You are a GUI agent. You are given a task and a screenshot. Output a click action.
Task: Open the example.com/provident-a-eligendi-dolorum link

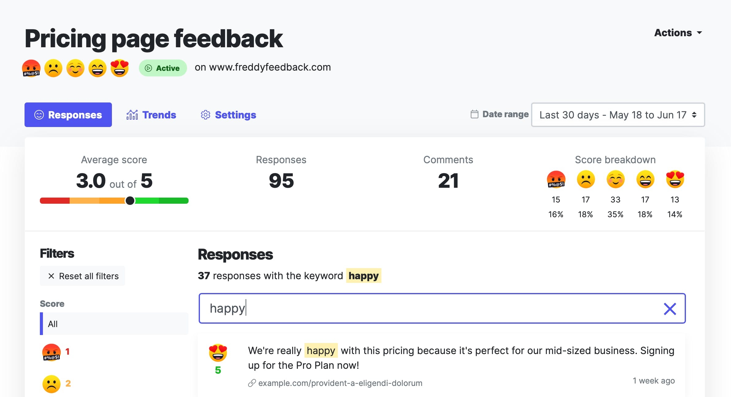coord(340,383)
